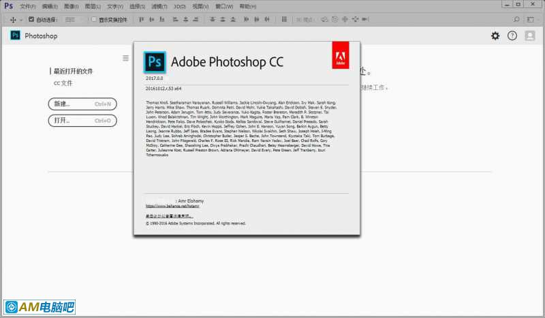Image resolution: width=545 pixels, height=318 pixels.
Task: Open the 图像(I) menu
Action: [72, 7]
